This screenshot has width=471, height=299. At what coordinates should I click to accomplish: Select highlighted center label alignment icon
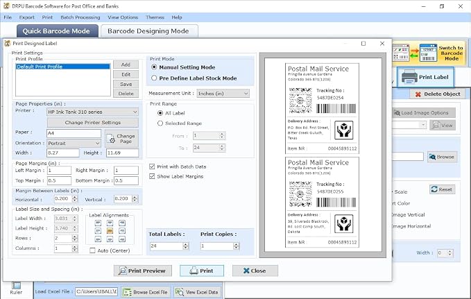(110, 231)
